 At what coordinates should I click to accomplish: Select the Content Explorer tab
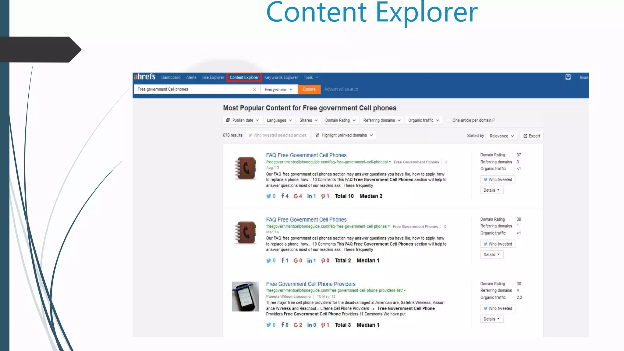tap(244, 77)
